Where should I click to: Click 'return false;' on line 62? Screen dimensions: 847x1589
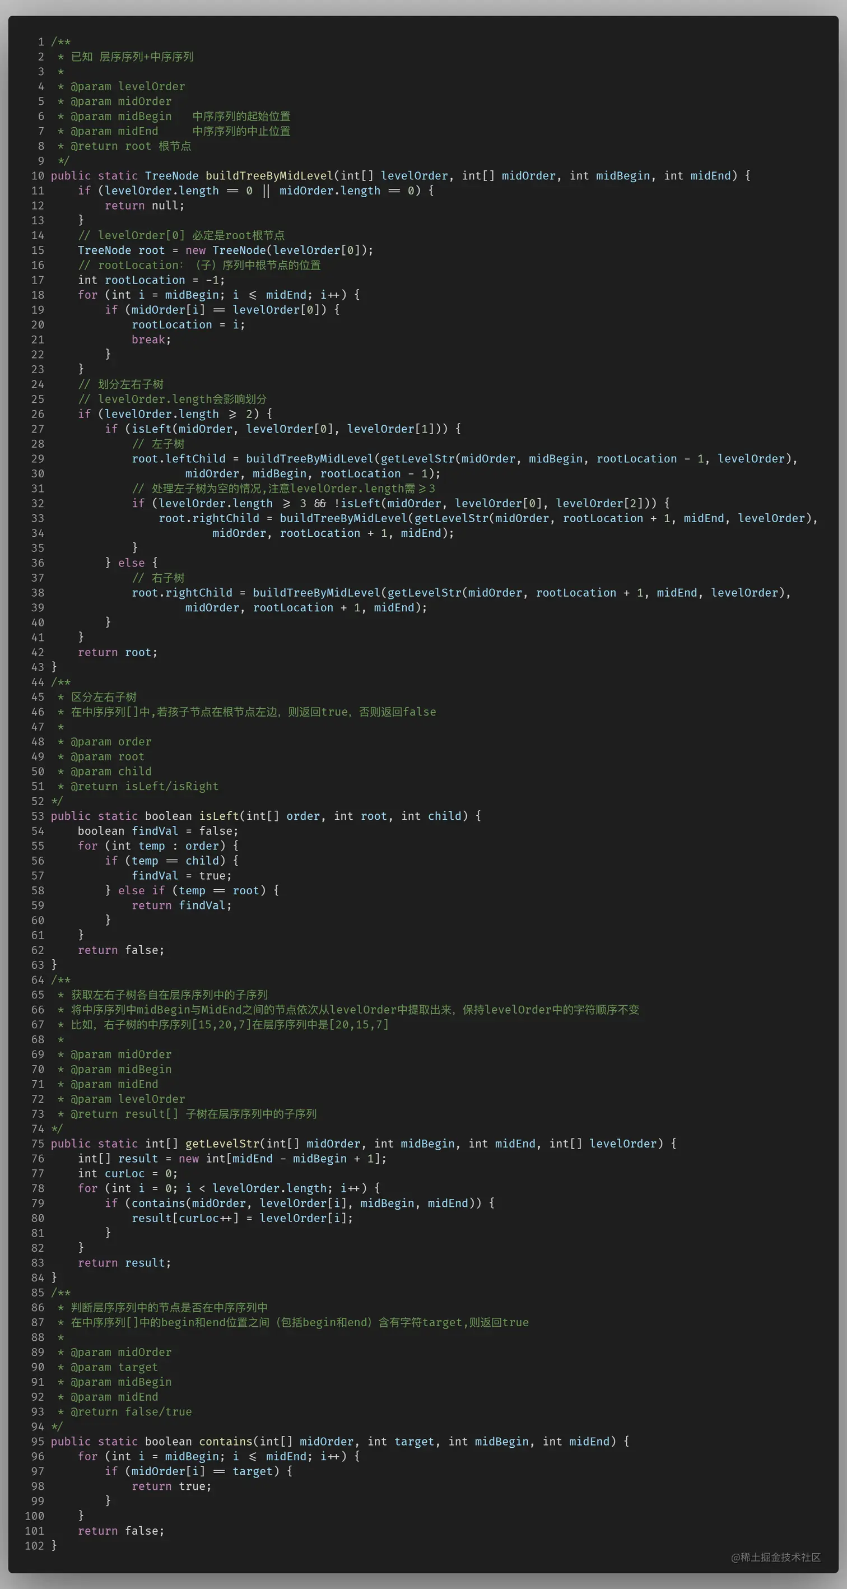coord(121,950)
